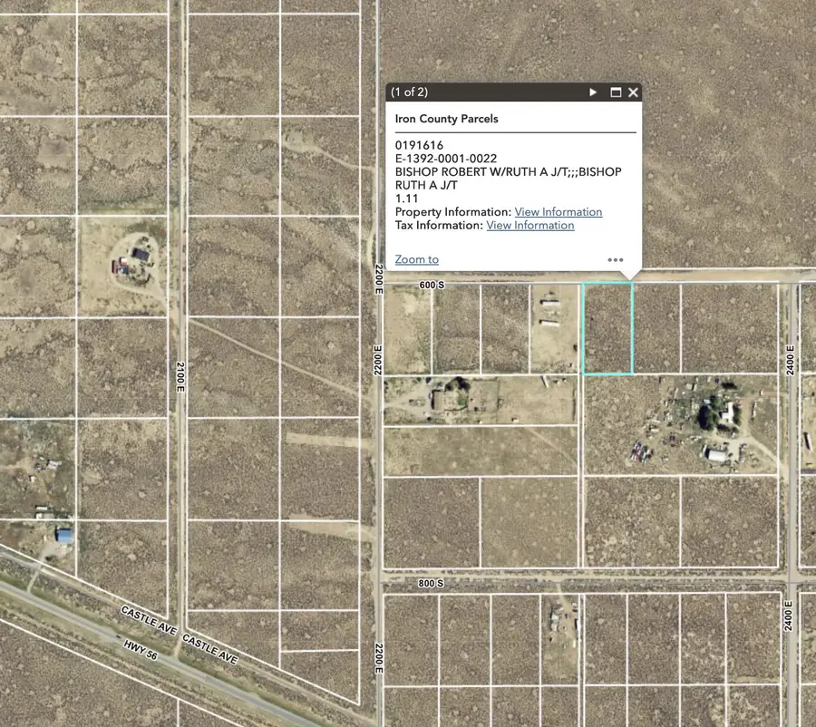Open Tax Information via View Information link
Screen dimensions: 816x727
pos(530,225)
